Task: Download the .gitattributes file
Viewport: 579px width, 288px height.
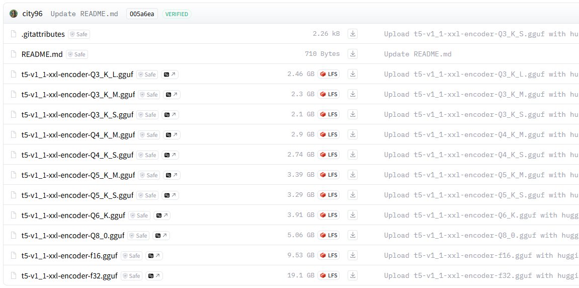Action: tap(353, 34)
